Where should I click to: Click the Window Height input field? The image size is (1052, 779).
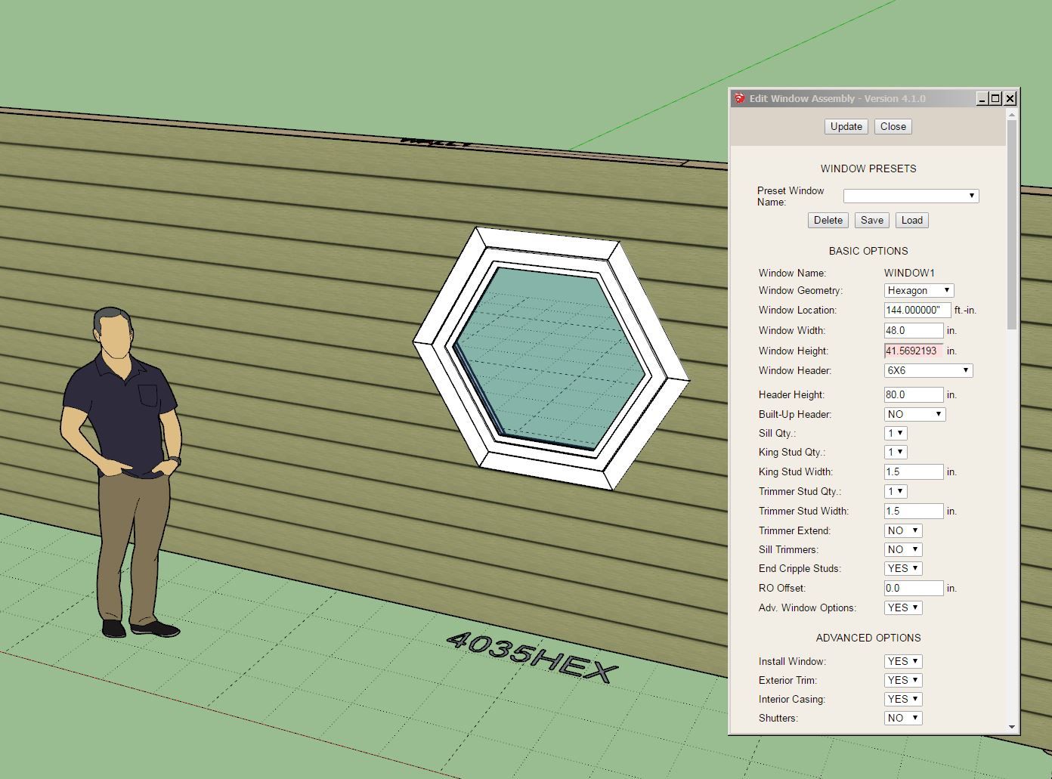tap(914, 351)
